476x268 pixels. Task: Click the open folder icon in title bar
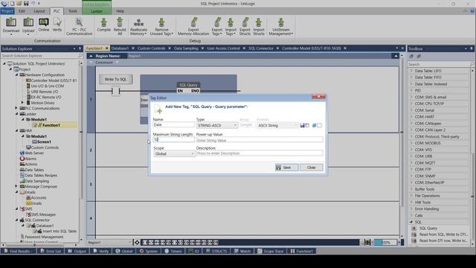point(19,3)
